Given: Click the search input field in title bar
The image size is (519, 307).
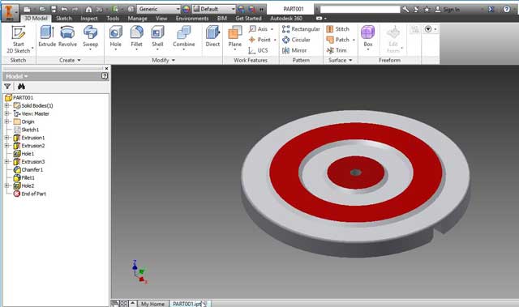Looking at the screenshot, I should 360,9.
